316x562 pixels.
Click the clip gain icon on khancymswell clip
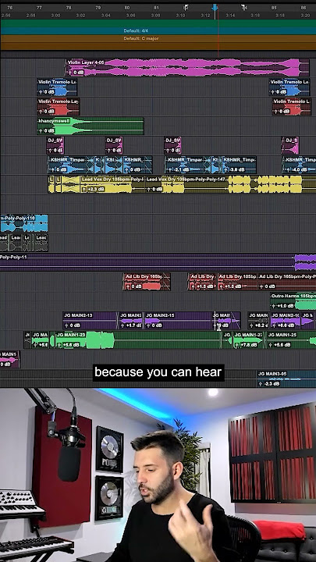[41, 131]
